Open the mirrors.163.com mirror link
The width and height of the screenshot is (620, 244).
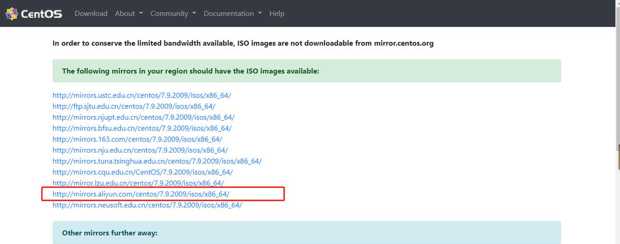138,139
